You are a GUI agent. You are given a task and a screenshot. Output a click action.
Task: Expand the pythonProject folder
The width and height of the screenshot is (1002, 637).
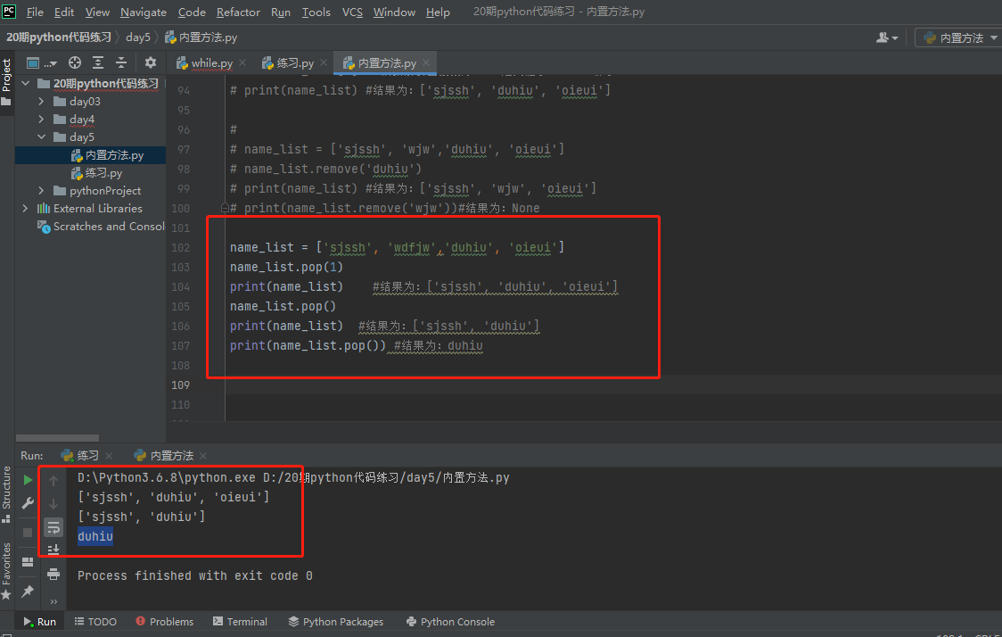(42, 191)
